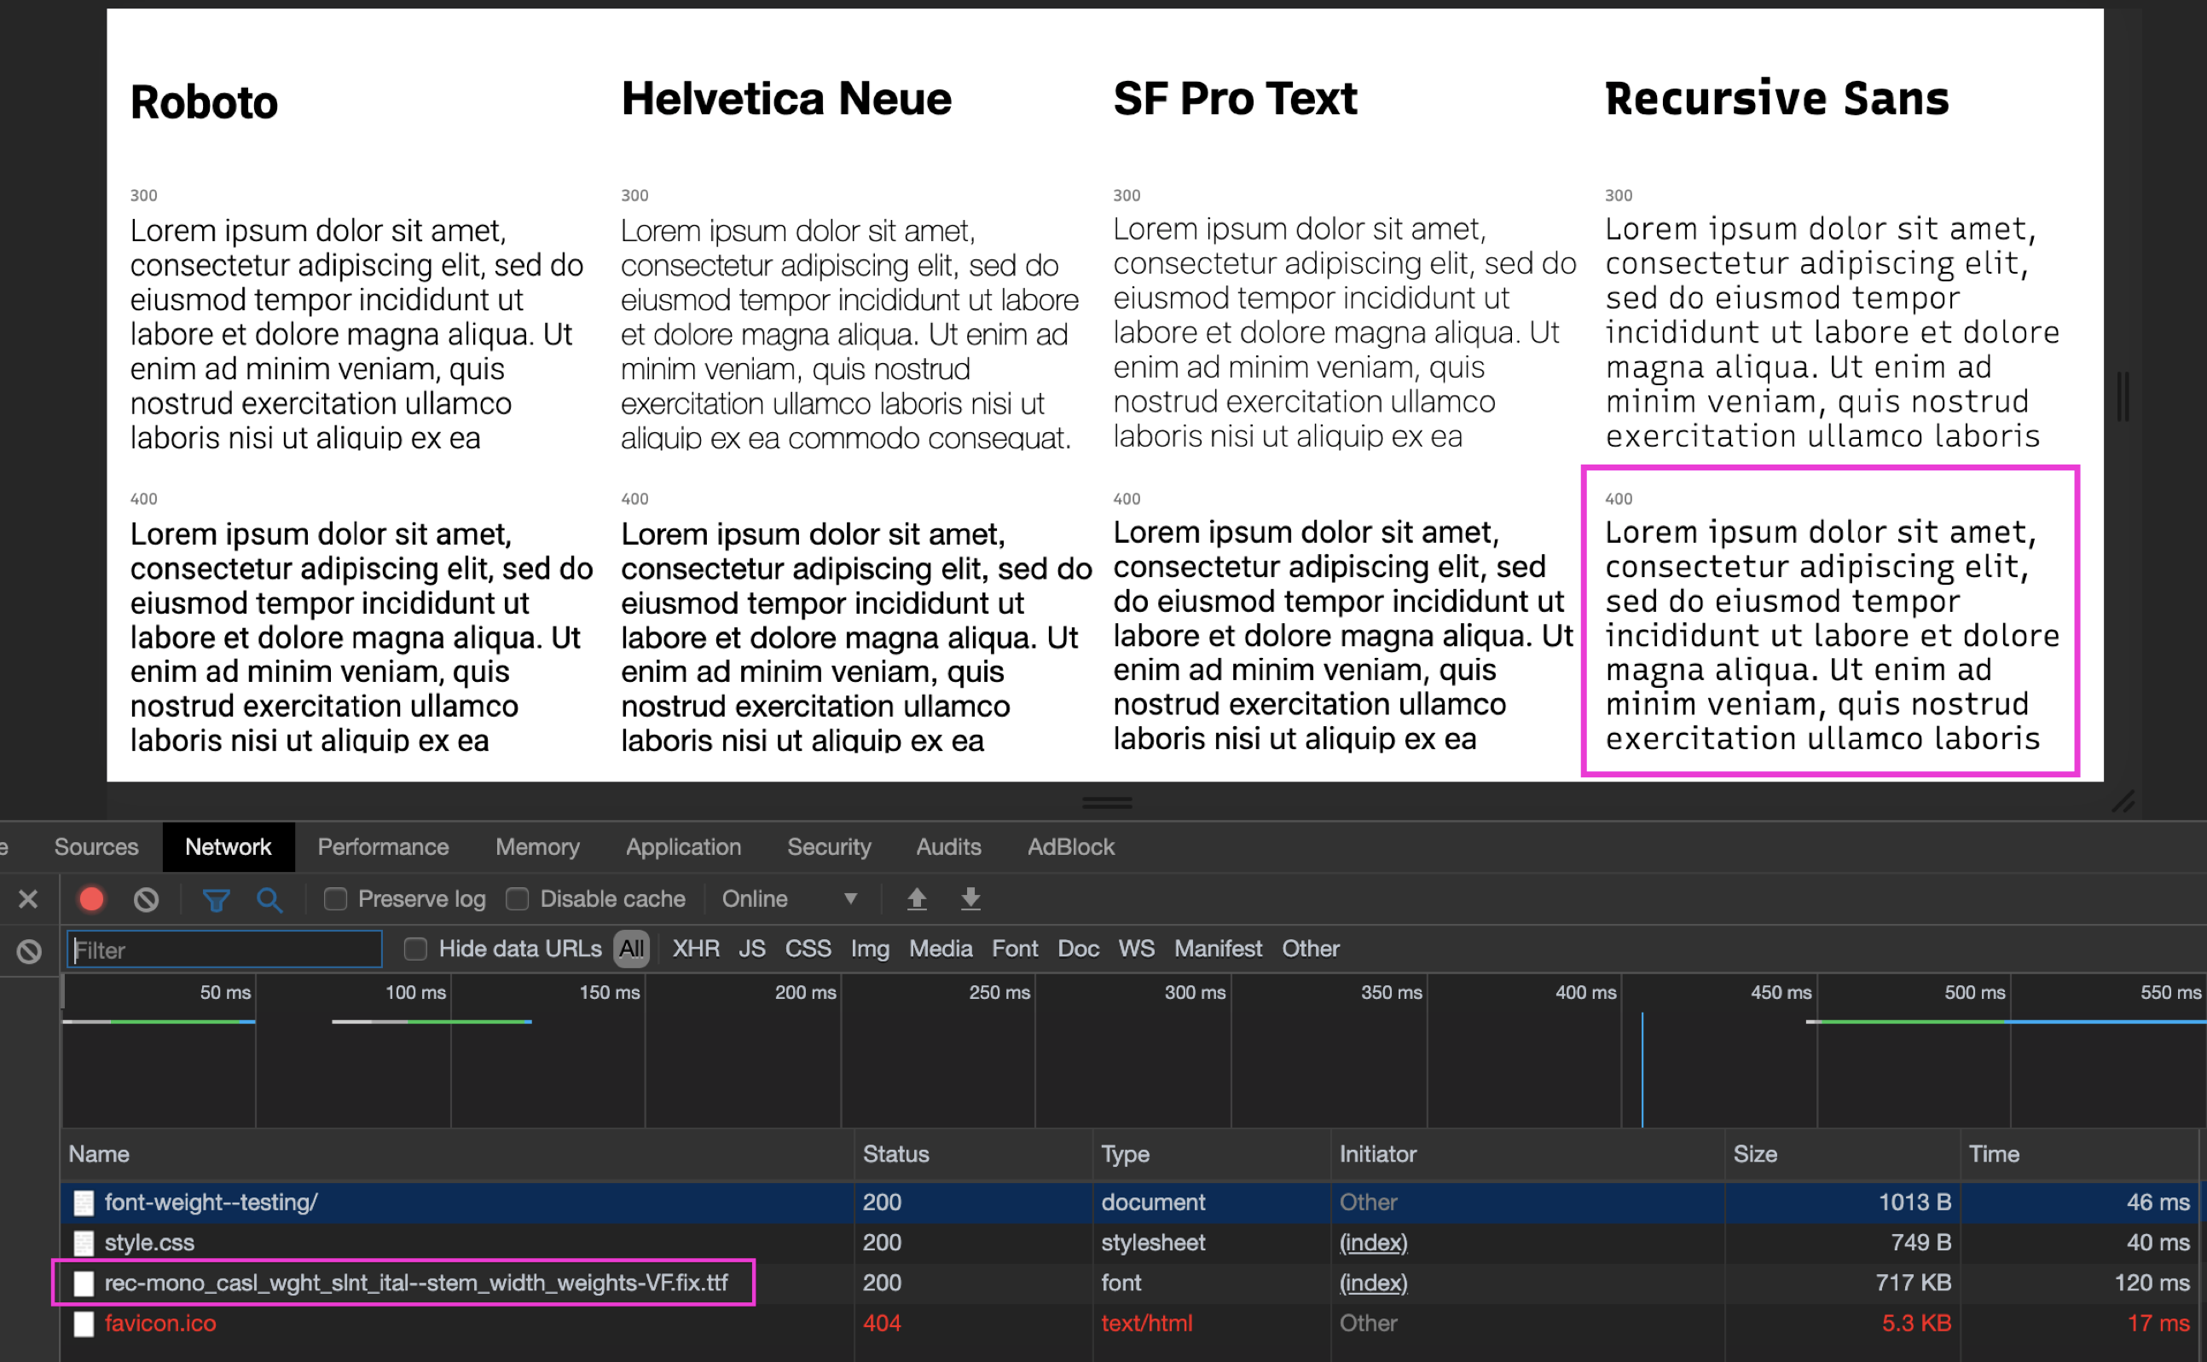The image size is (2207, 1362).
Task: Select the All resource type filter
Action: 631,949
